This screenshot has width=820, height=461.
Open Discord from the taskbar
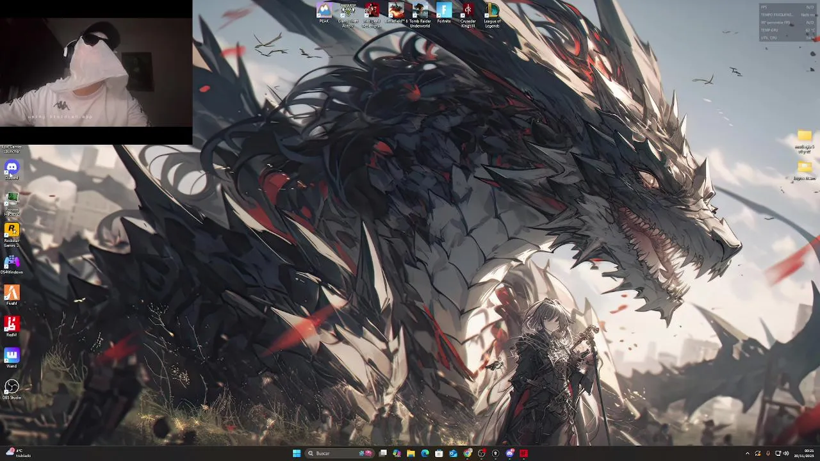point(510,453)
